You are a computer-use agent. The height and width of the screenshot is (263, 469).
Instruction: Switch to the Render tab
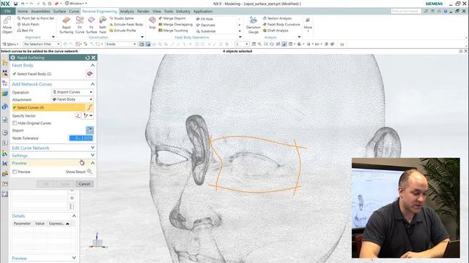[144, 12]
